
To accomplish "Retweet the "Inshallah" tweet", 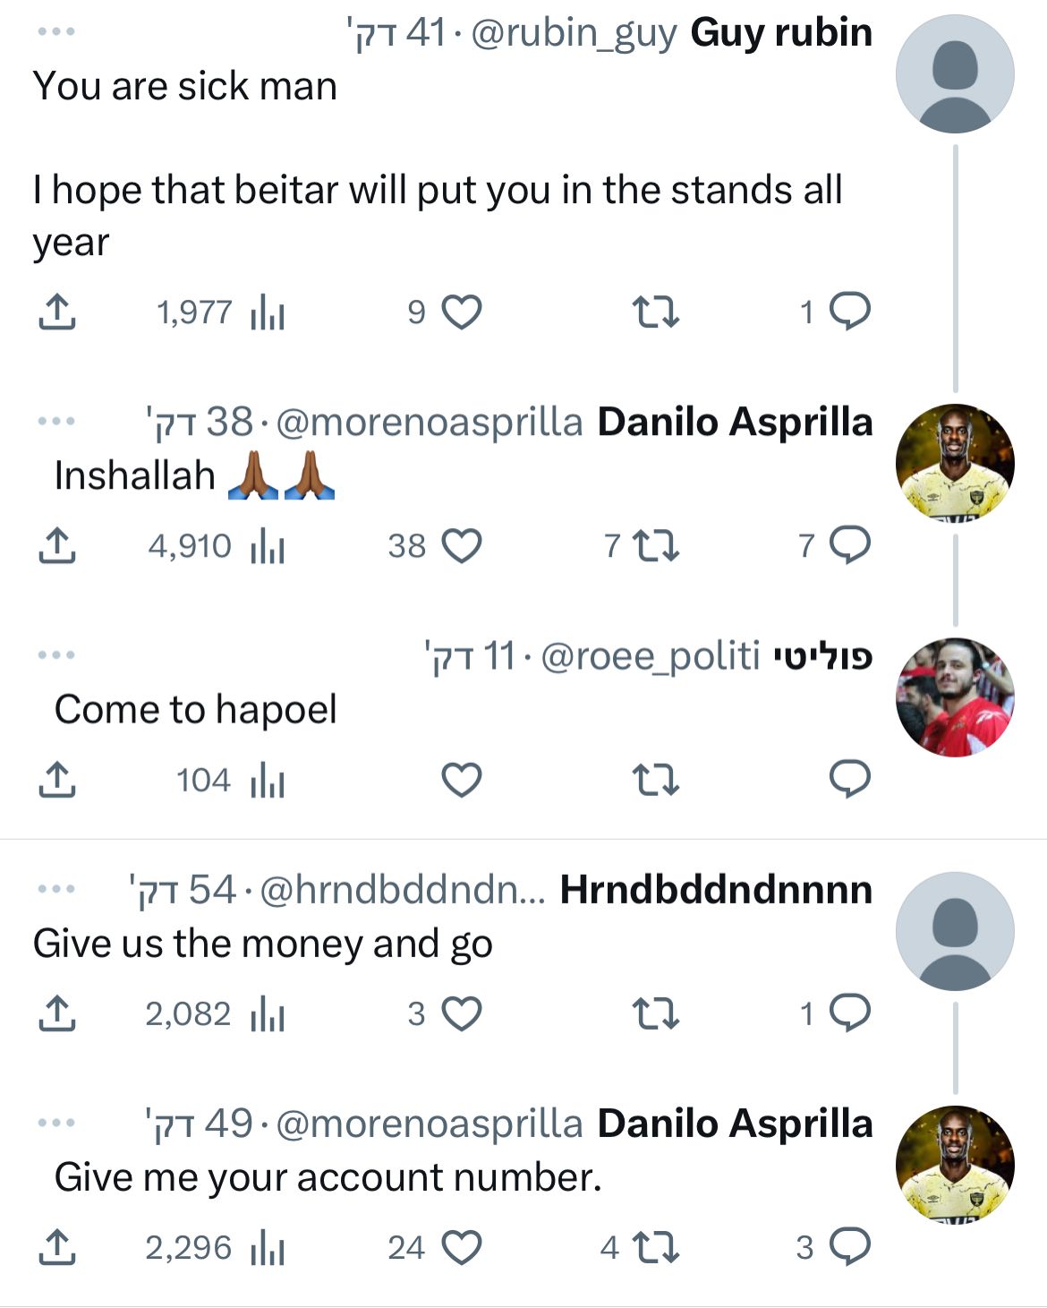I will pyautogui.click(x=655, y=546).
